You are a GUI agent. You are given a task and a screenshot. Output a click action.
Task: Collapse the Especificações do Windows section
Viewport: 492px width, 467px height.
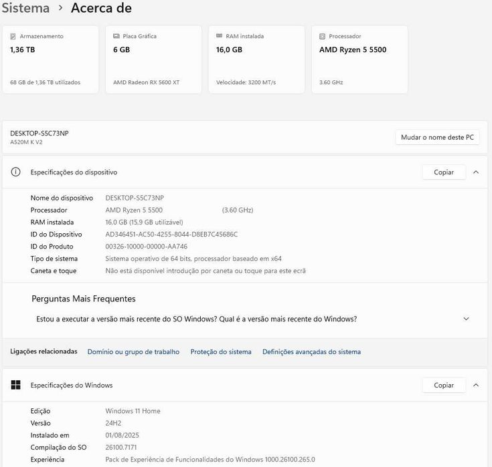tap(475, 385)
